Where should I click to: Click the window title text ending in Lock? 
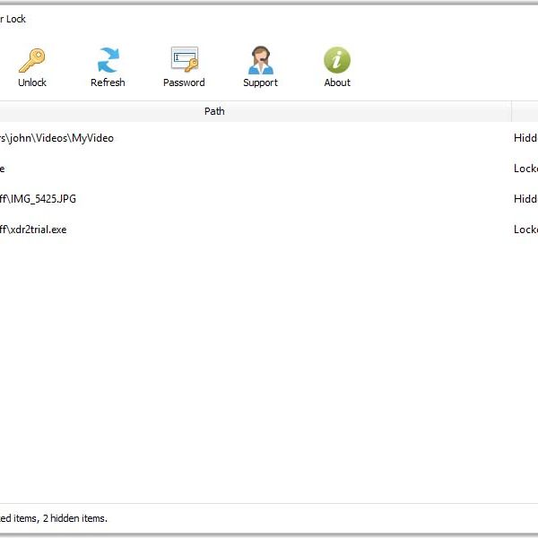click(x=13, y=19)
